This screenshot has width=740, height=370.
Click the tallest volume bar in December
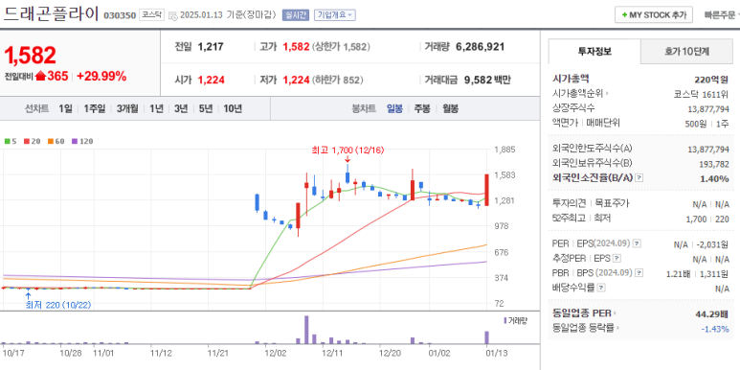[x=306, y=330]
